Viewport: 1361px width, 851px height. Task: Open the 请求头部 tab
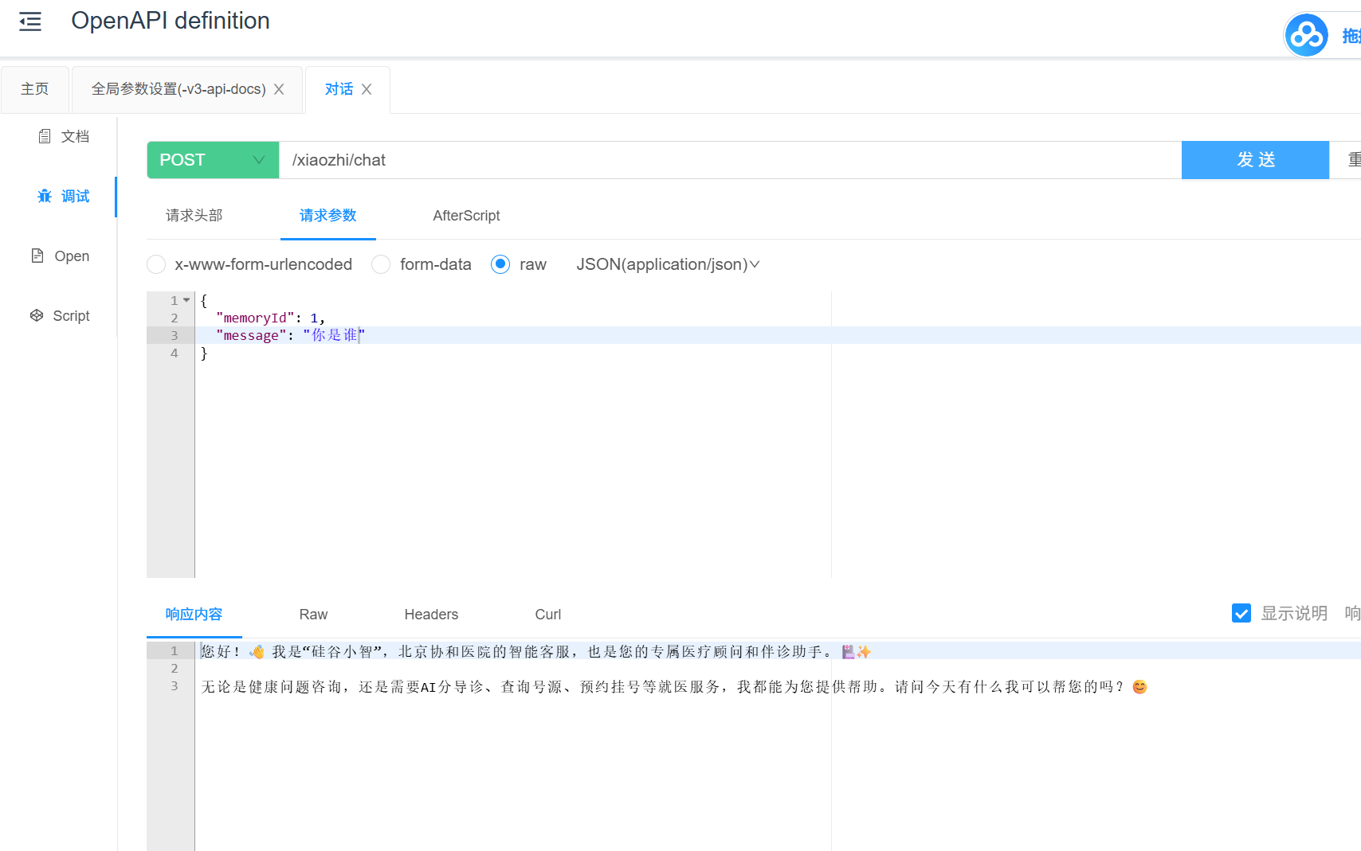coord(194,216)
